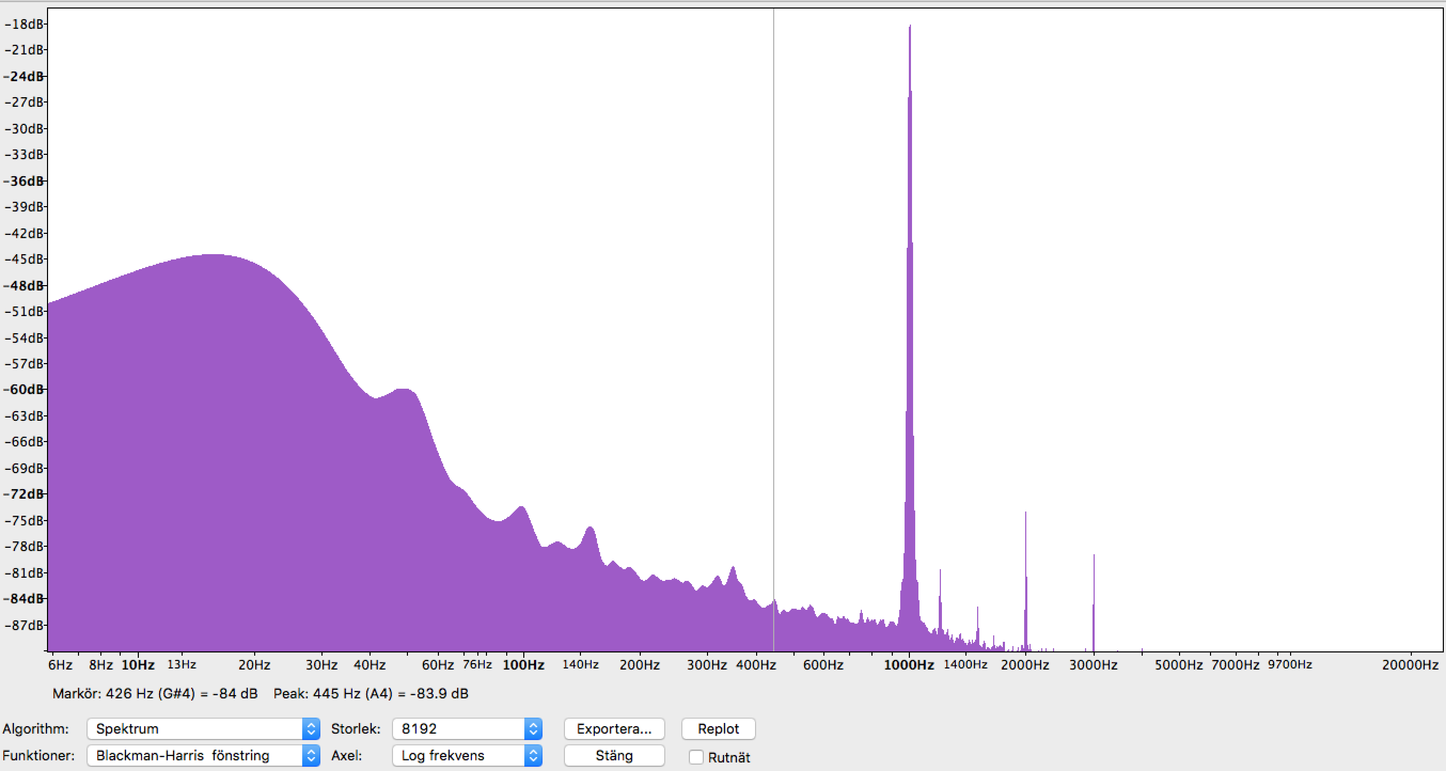
Task: Click the Axel: label
Action: tap(347, 756)
